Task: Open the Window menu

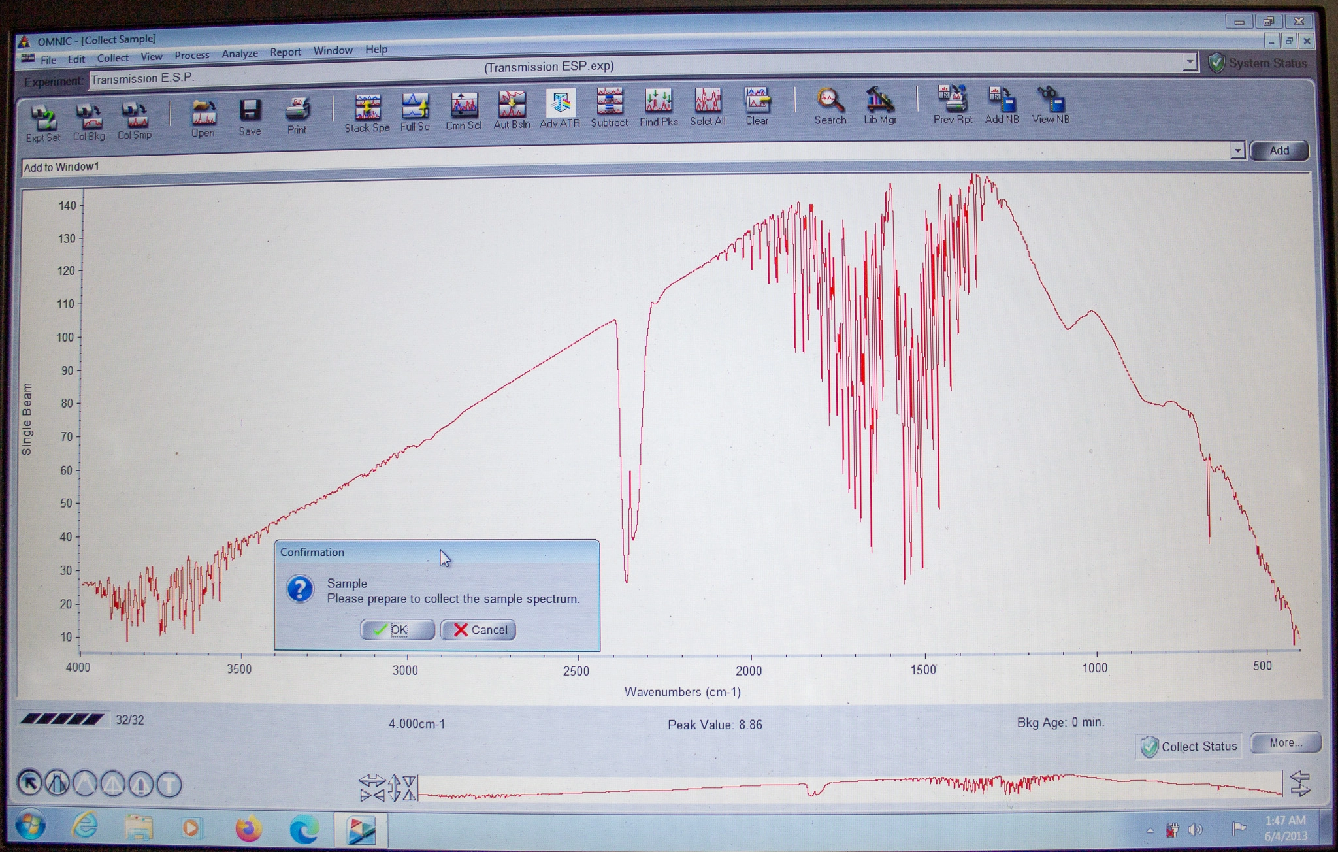Action: (x=333, y=51)
